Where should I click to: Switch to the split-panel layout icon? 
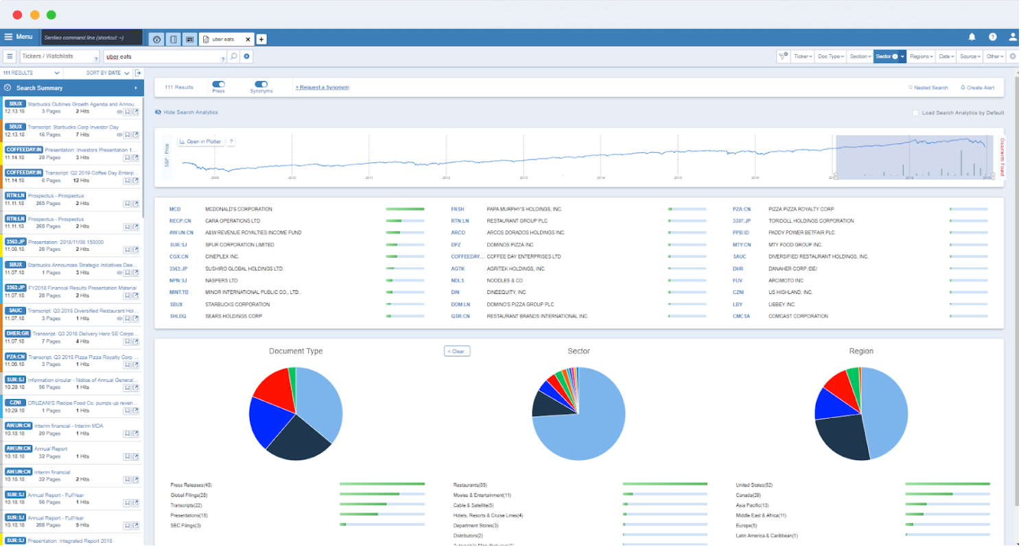click(174, 39)
